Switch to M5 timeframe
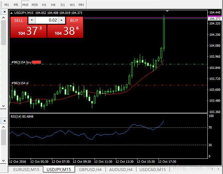The image size is (223, 174). [x=16, y=5]
